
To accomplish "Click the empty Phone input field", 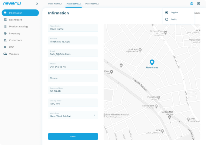I will [x=73, y=78].
